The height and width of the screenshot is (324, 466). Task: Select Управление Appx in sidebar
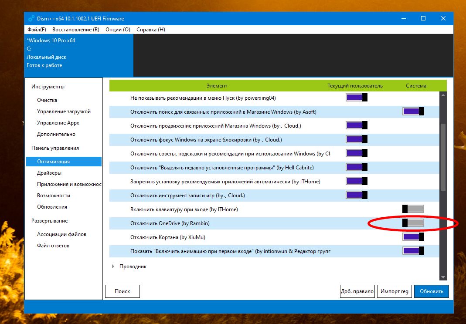click(x=58, y=123)
